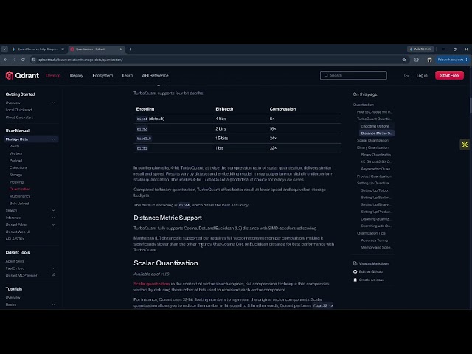
Task: Expand the Inference section chevron
Action: click(53, 218)
